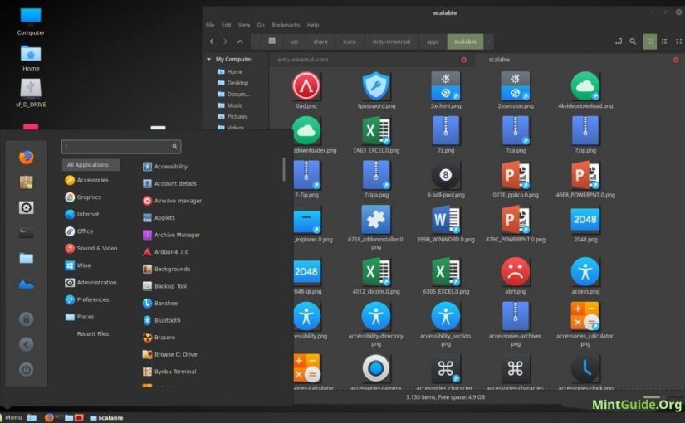685x423 pixels.
Task: Click the apps path breadcrumb
Action: coord(433,41)
